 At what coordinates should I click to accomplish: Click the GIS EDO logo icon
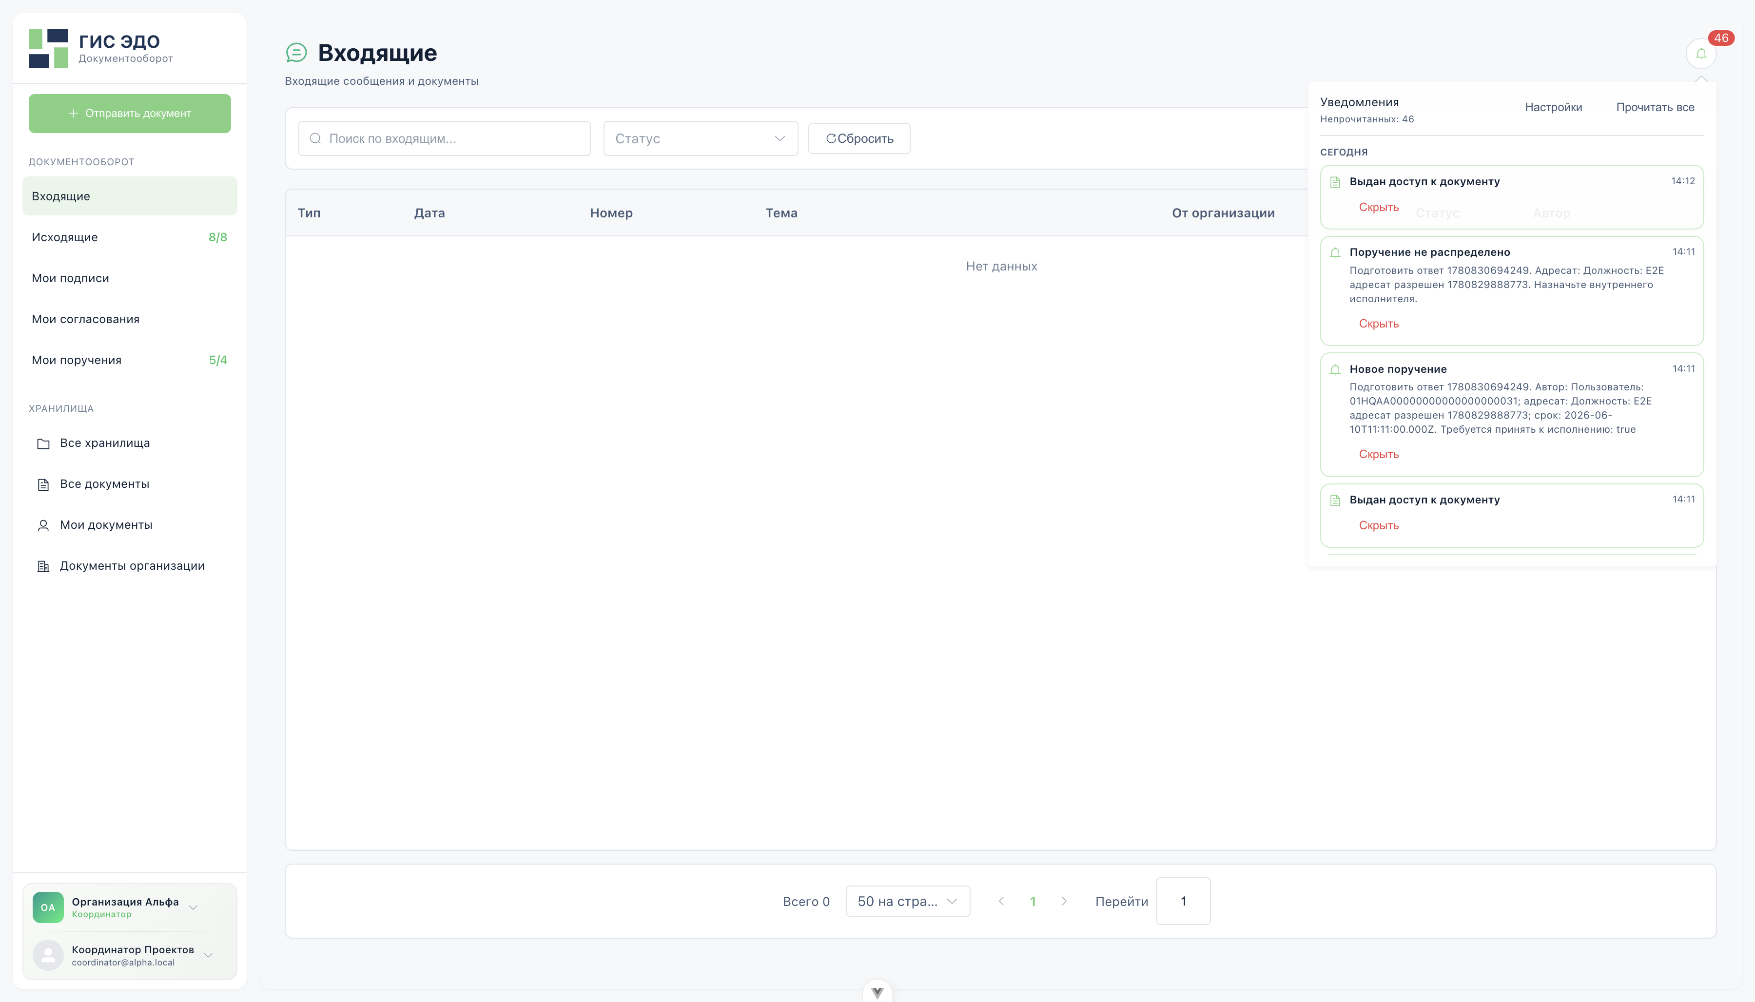48,48
